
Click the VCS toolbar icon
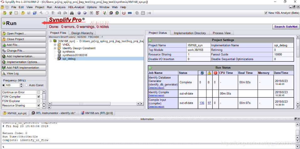pos(130,13)
